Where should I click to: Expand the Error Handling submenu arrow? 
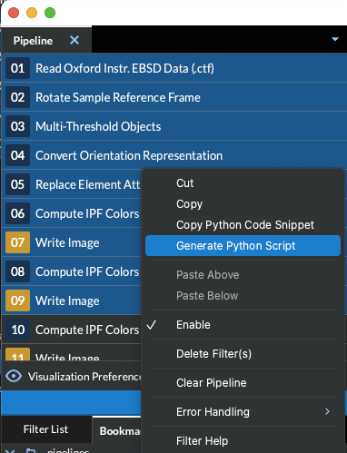point(327,411)
